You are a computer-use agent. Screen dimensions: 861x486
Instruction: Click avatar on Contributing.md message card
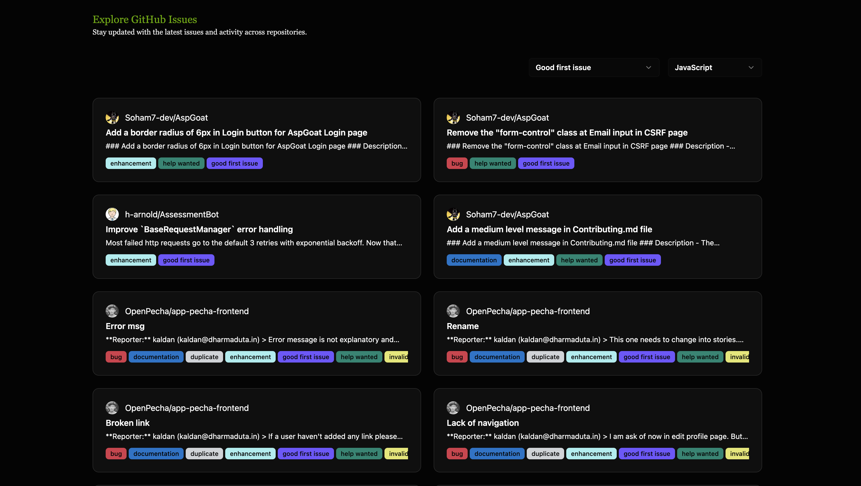click(x=453, y=214)
